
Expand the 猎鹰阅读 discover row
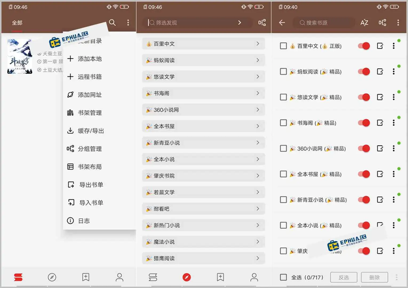(x=203, y=258)
